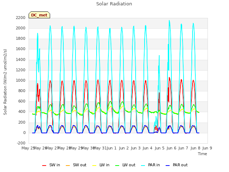Image resolution: width=229 pixels, height=172 pixels.
Task: Click the -200 y-axis tick label
Action: [21, 143]
